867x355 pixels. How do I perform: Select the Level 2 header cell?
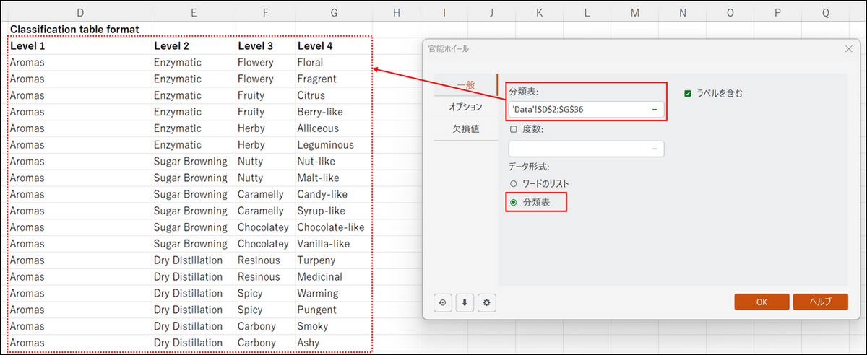(x=193, y=46)
